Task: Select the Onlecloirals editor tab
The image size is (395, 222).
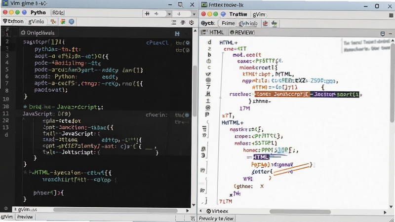Action: (38, 33)
